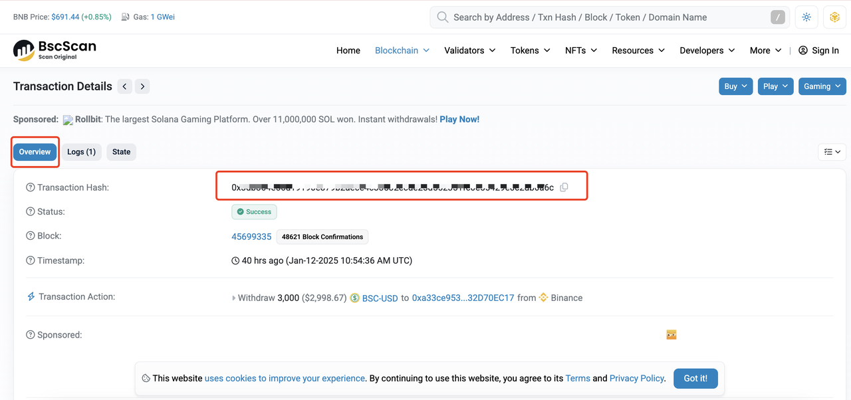The height and width of the screenshot is (400, 851).
Task: Click the BscScan logo
Action: pyautogui.click(x=55, y=50)
